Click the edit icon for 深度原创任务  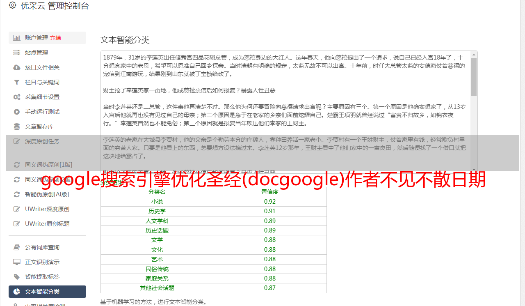[x=17, y=141]
